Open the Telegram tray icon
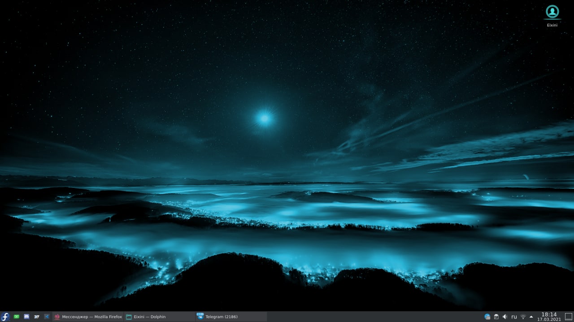 point(487,317)
